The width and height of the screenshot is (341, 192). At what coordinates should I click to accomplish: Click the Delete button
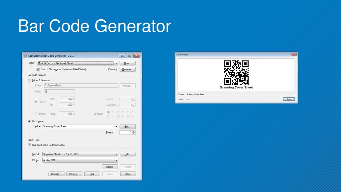point(110,167)
